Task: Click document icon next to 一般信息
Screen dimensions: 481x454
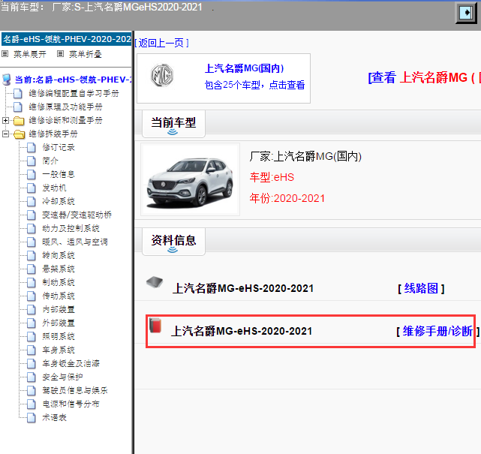Action: click(x=31, y=175)
